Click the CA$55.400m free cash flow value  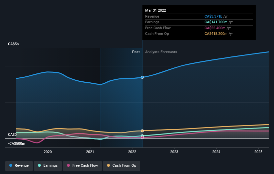click(215, 28)
